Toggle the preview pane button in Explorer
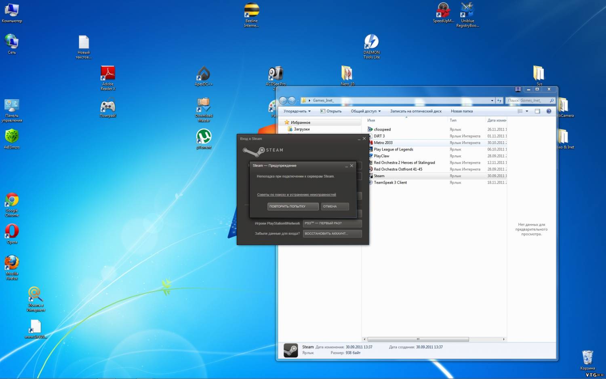The height and width of the screenshot is (379, 606). (x=537, y=111)
